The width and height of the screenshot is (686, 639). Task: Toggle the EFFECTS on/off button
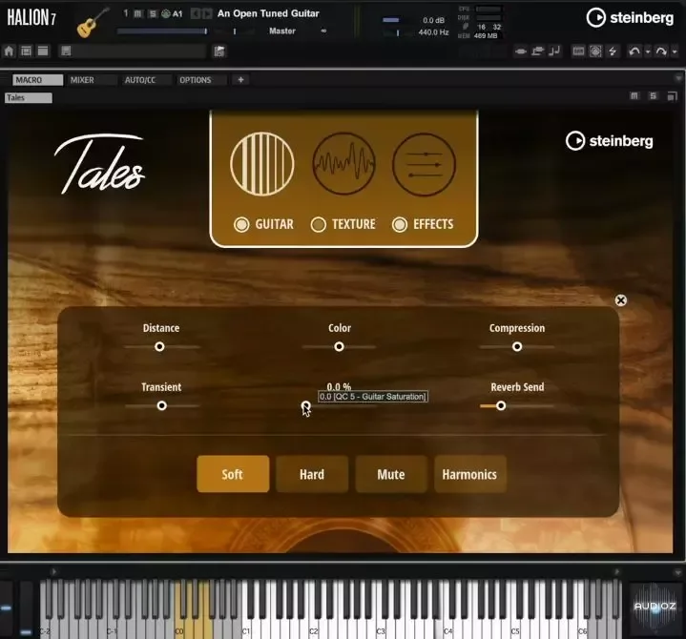coord(400,224)
